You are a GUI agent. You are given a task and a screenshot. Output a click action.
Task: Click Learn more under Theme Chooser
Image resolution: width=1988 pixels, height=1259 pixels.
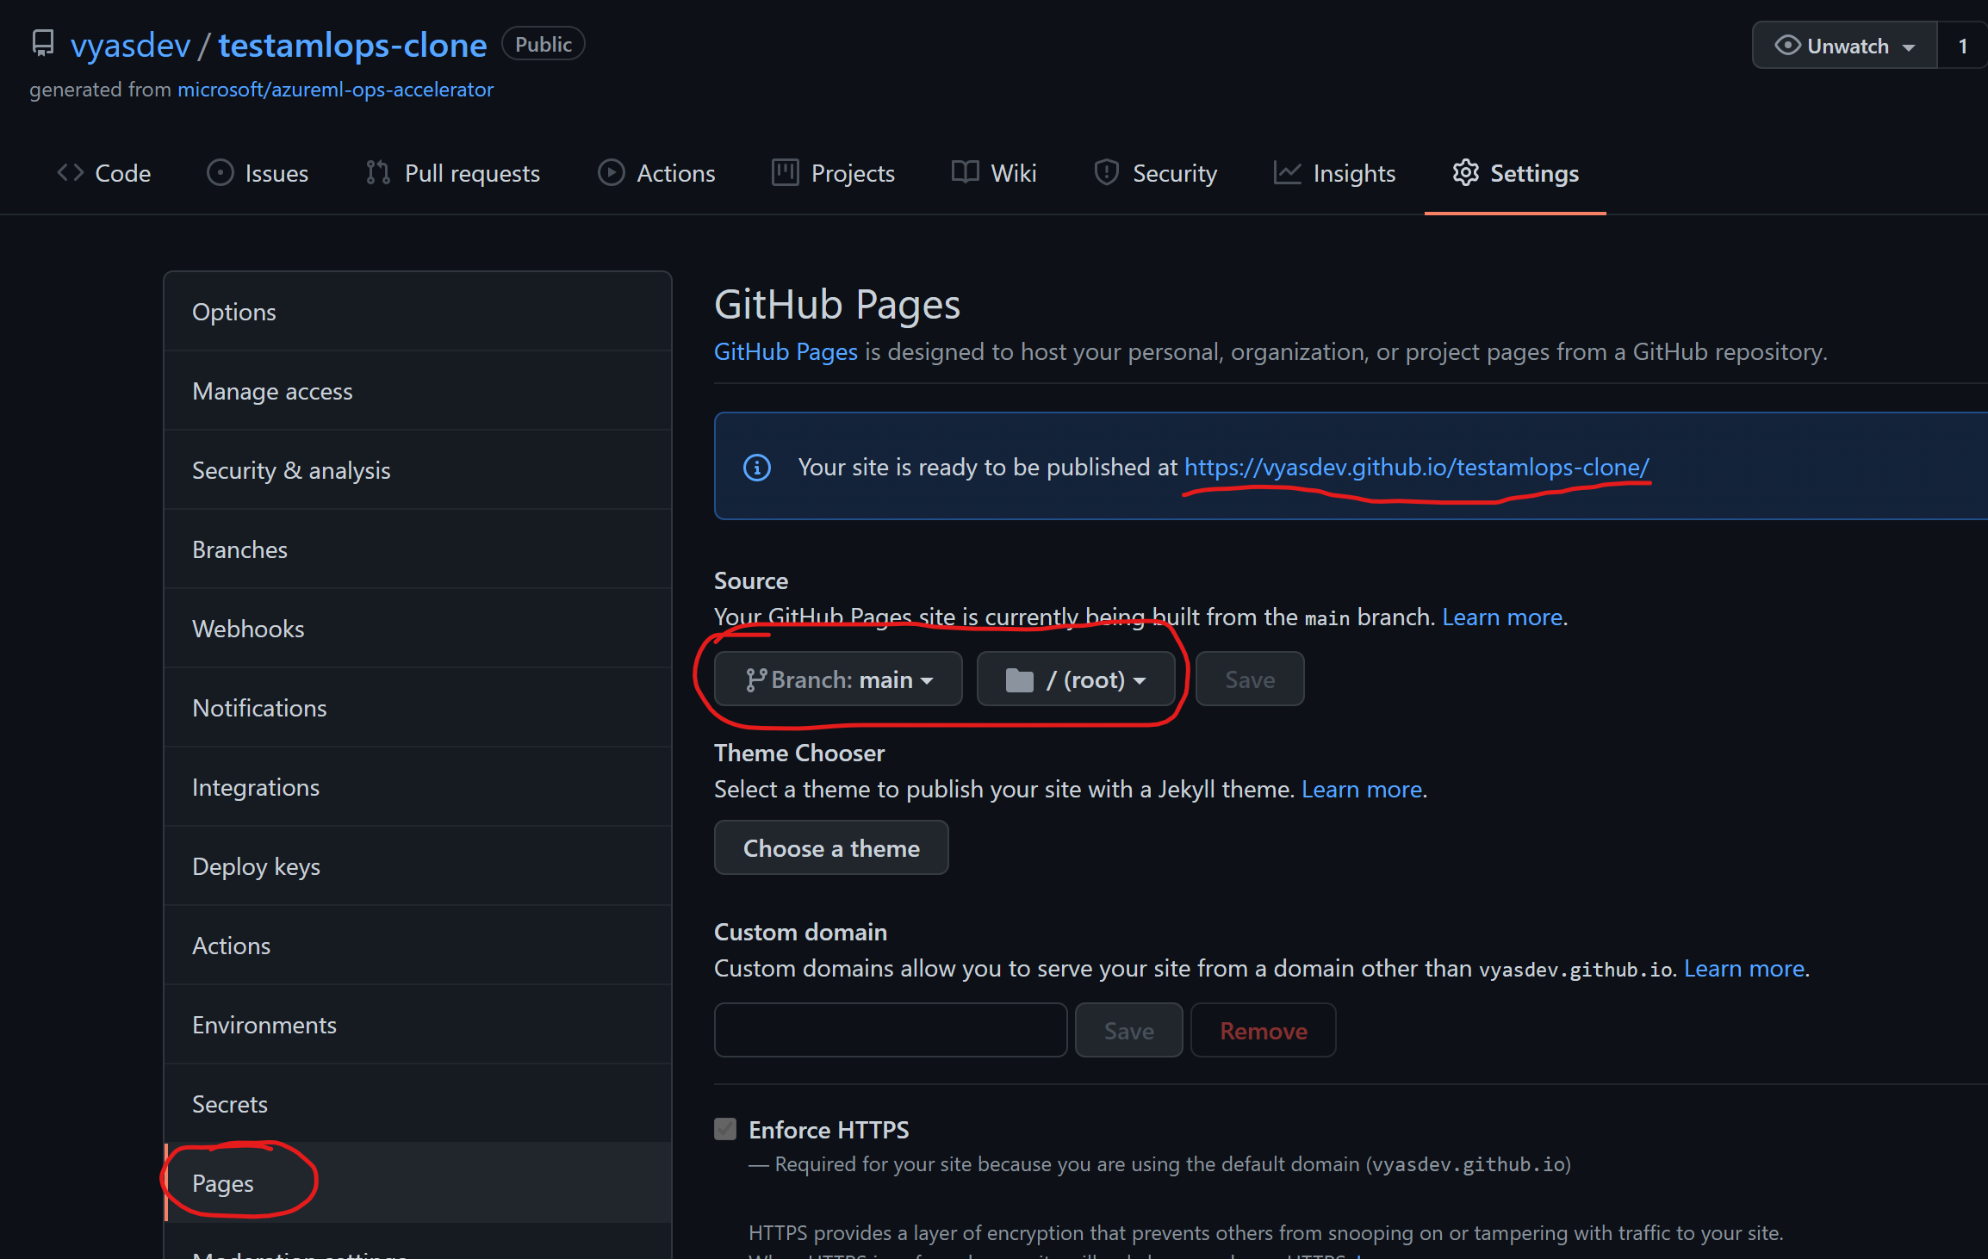pos(1362,789)
